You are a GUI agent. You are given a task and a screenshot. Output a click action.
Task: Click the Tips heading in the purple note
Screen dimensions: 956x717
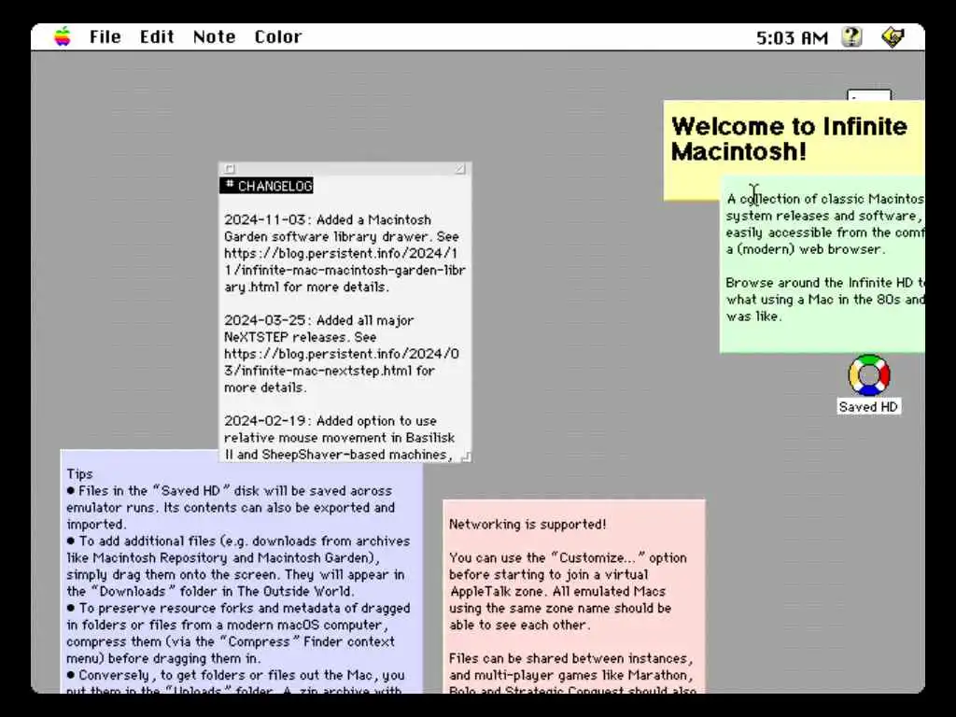click(x=79, y=473)
